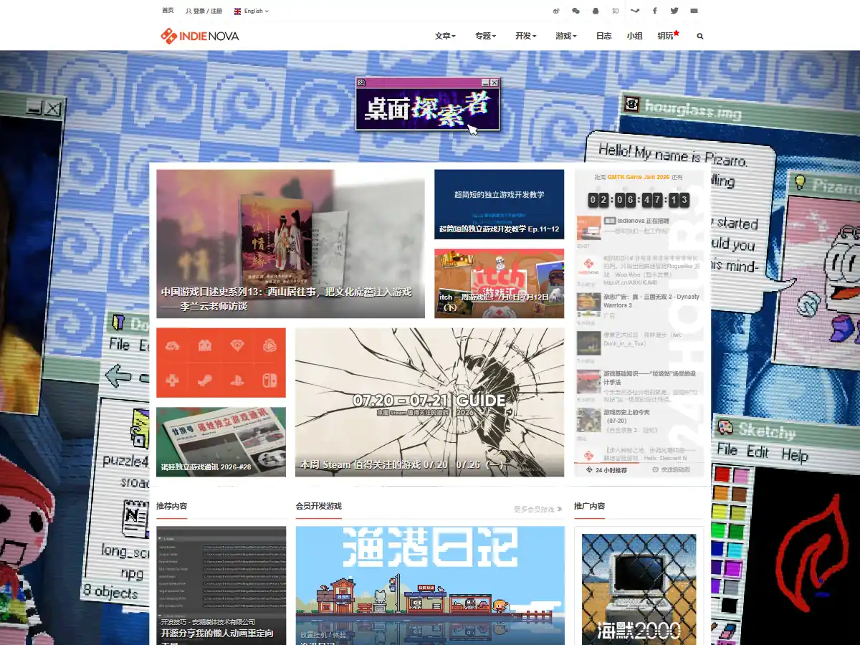Open the 小组 menu item
This screenshot has height=645, width=860.
pyautogui.click(x=634, y=36)
